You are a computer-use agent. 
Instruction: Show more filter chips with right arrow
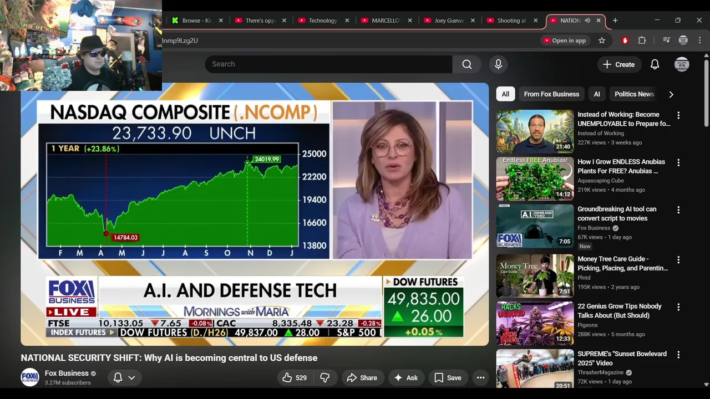click(x=671, y=94)
